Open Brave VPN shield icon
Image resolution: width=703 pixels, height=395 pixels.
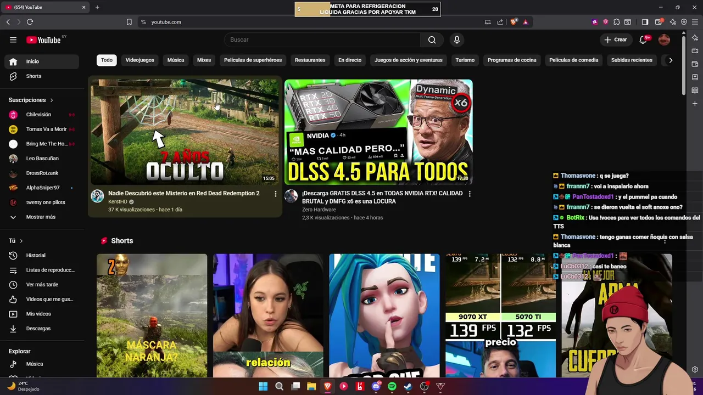(x=684, y=22)
